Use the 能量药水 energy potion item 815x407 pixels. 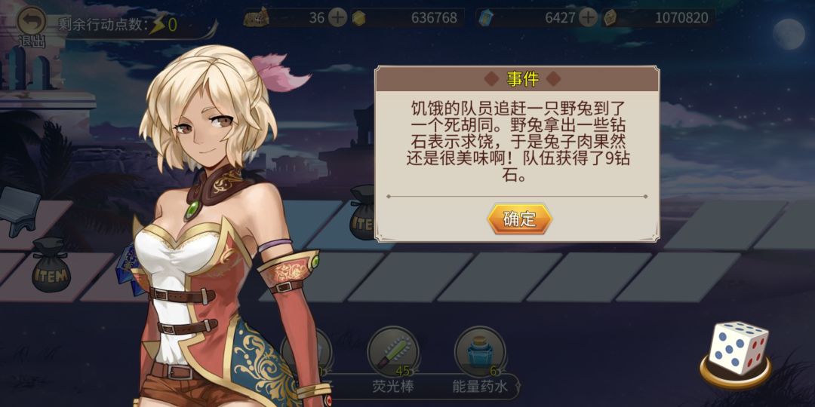pyautogui.click(x=480, y=351)
